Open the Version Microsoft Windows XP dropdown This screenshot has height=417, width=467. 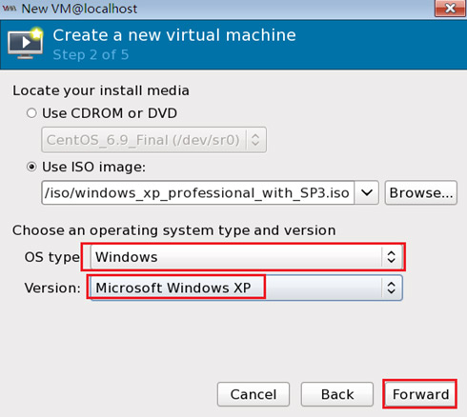(246, 288)
